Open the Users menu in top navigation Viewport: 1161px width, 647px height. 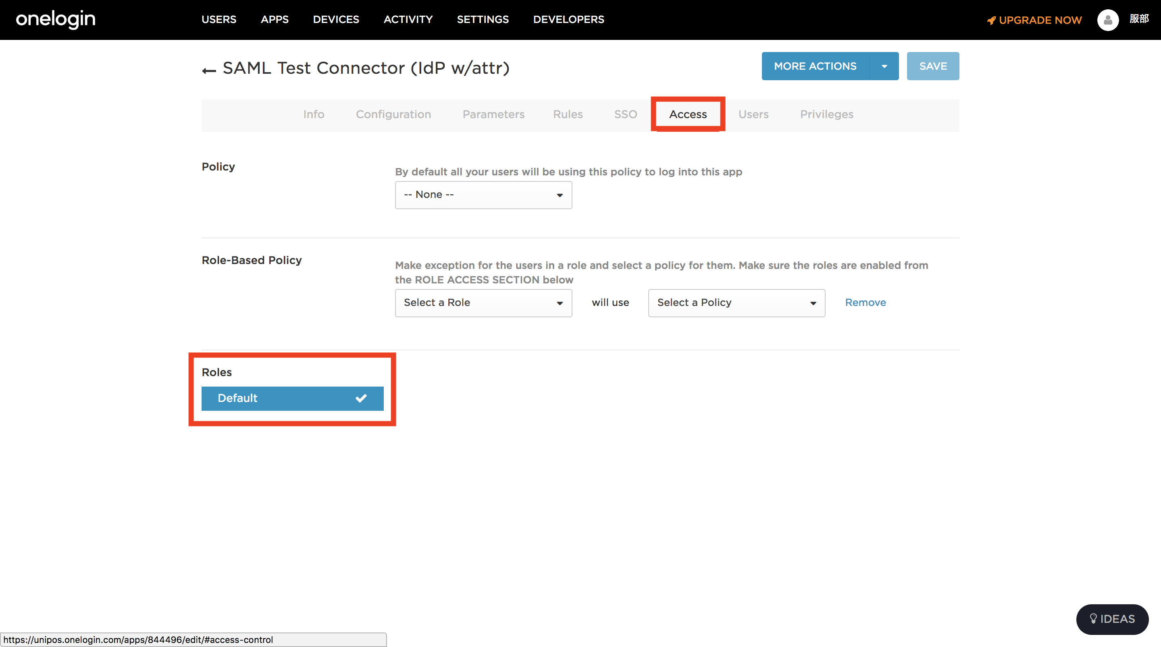[x=218, y=19]
